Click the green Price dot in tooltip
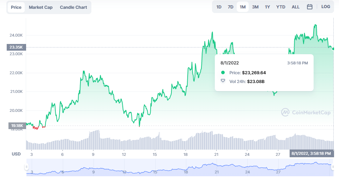Screen dimensions: 339x178 pyautogui.click(x=223, y=73)
